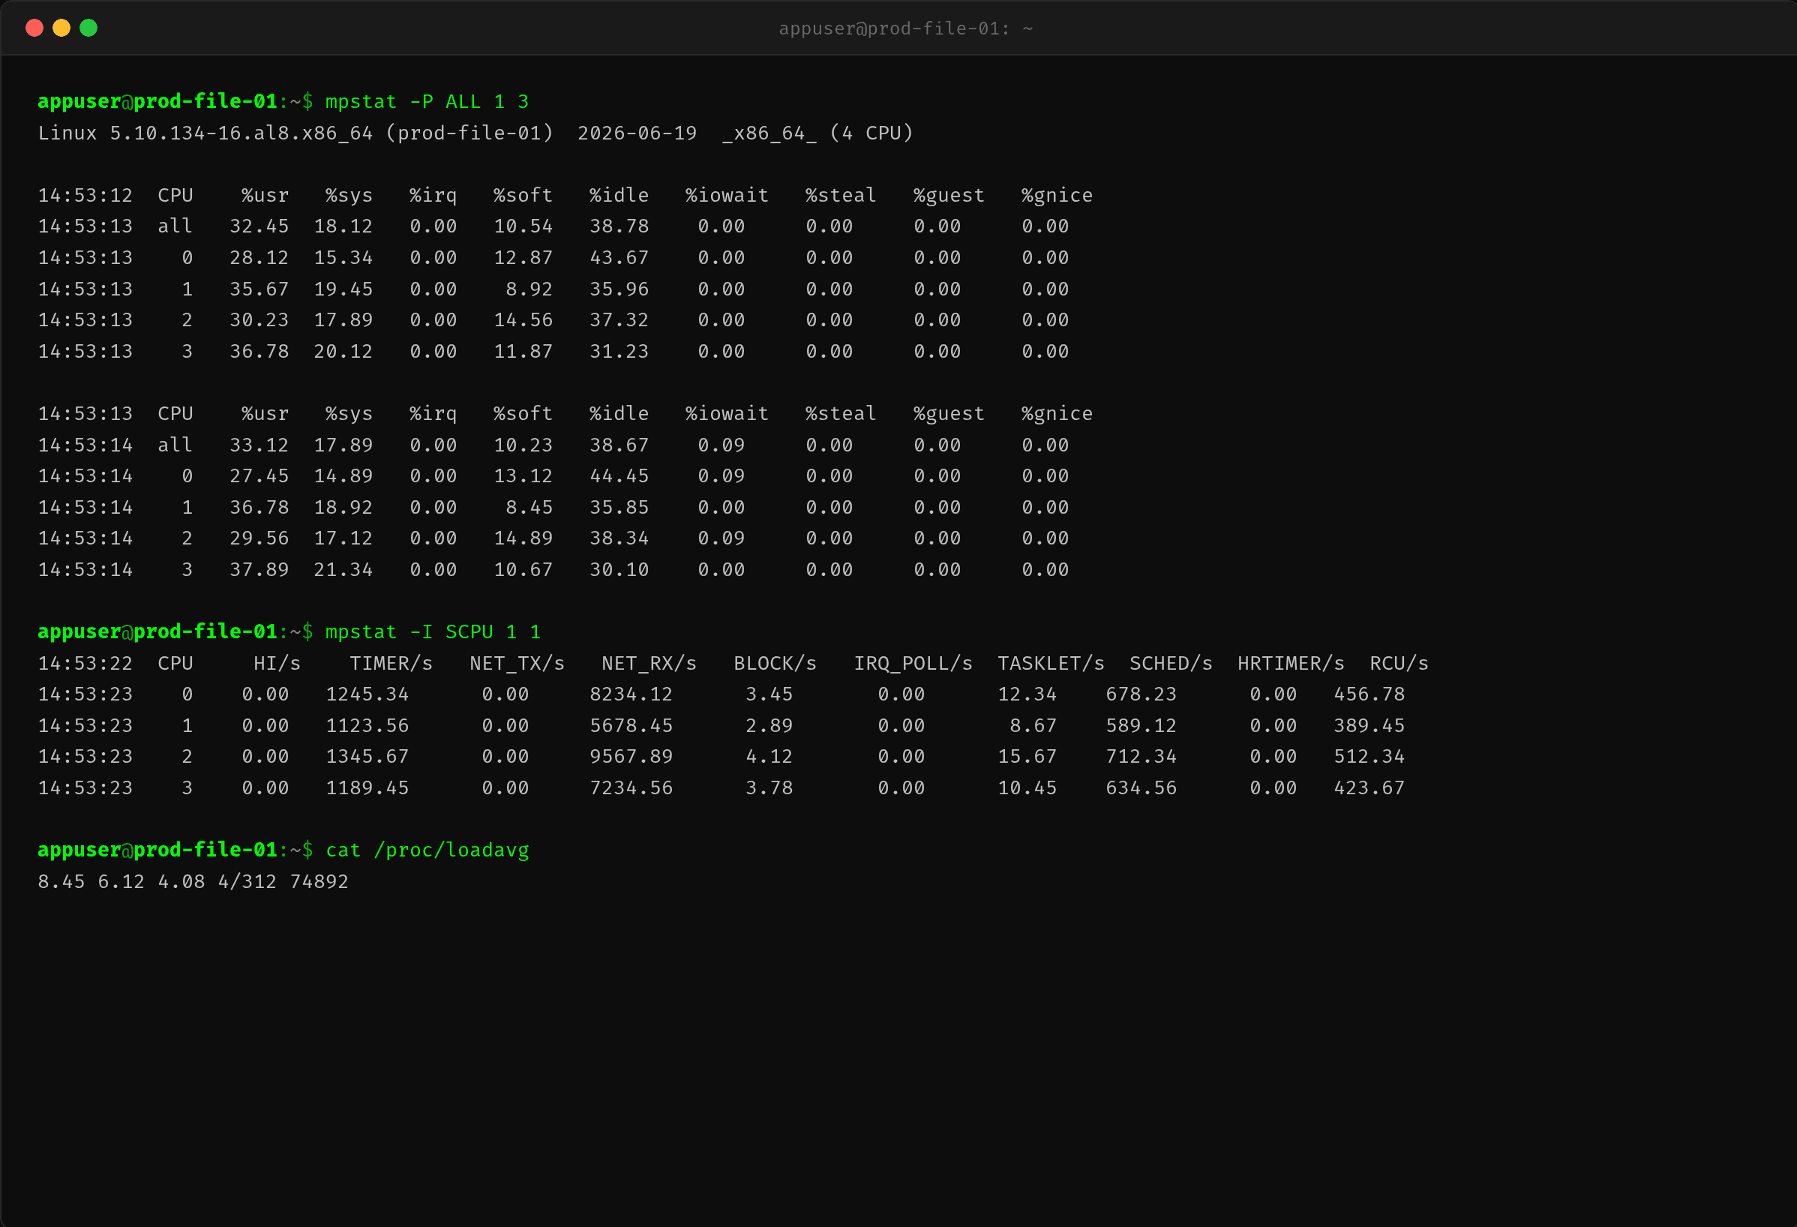The width and height of the screenshot is (1797, 1227).
Task: Click the %idle value 44.45
Action: [x=619, y=476]
